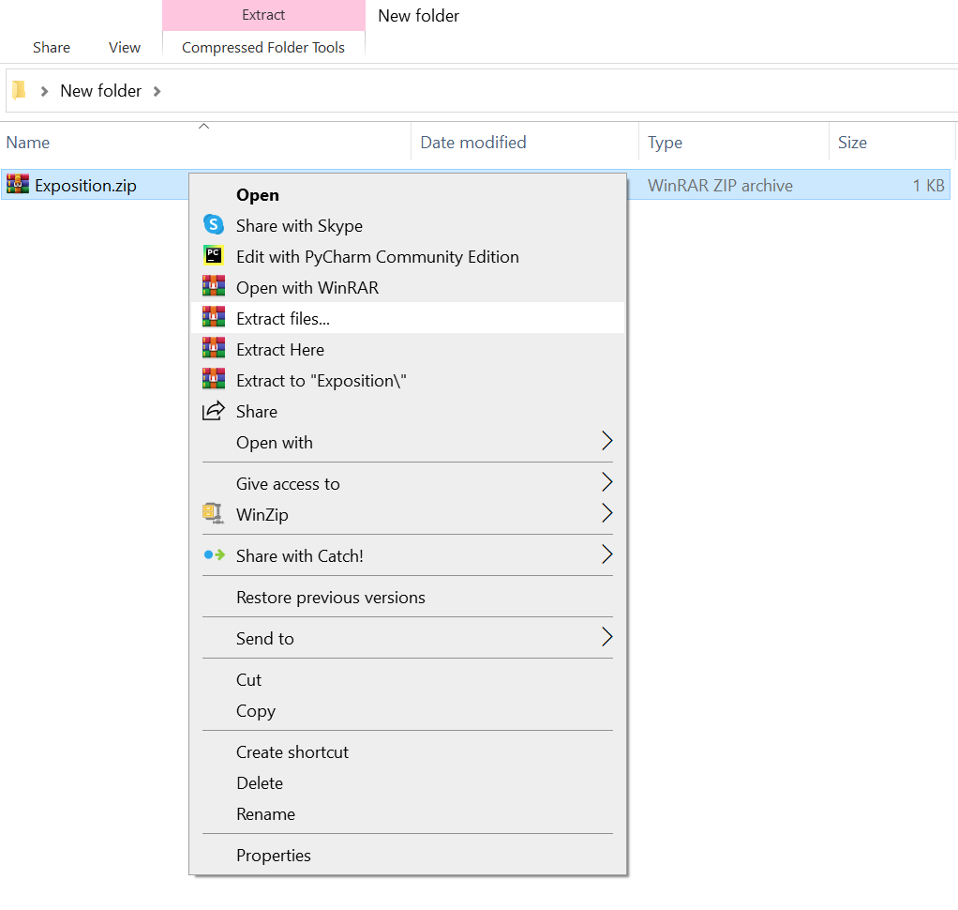Open the Send to submenu
The width and height of the screenshot is (958, 910).
coord(408,639)
